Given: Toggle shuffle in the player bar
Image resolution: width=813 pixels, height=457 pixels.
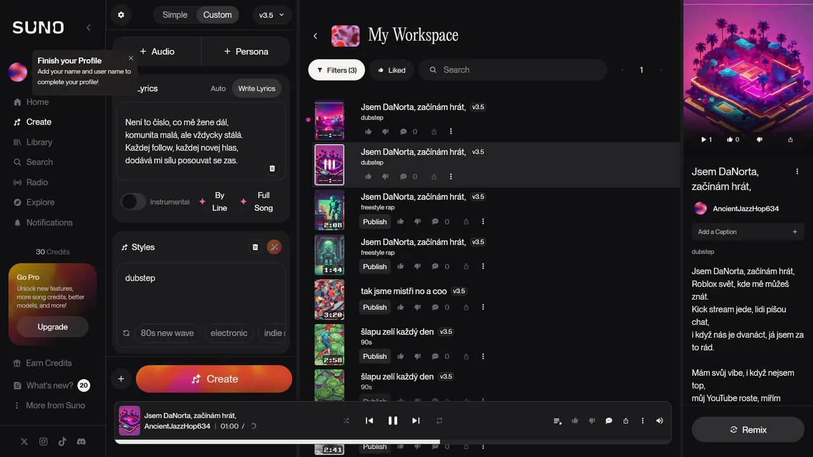Looking at the screenshot, I should click(346, 421).
